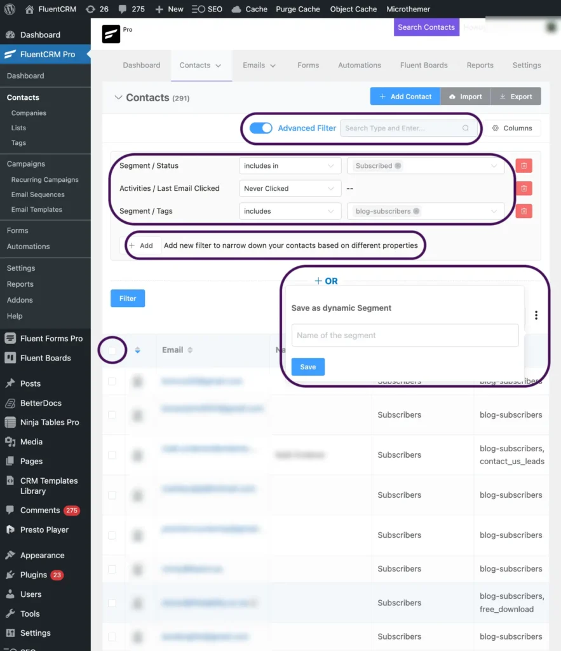Screen dimensions: 561x651
Task: Tick the first contact row checkbox
Action: (x=112, y=381)
